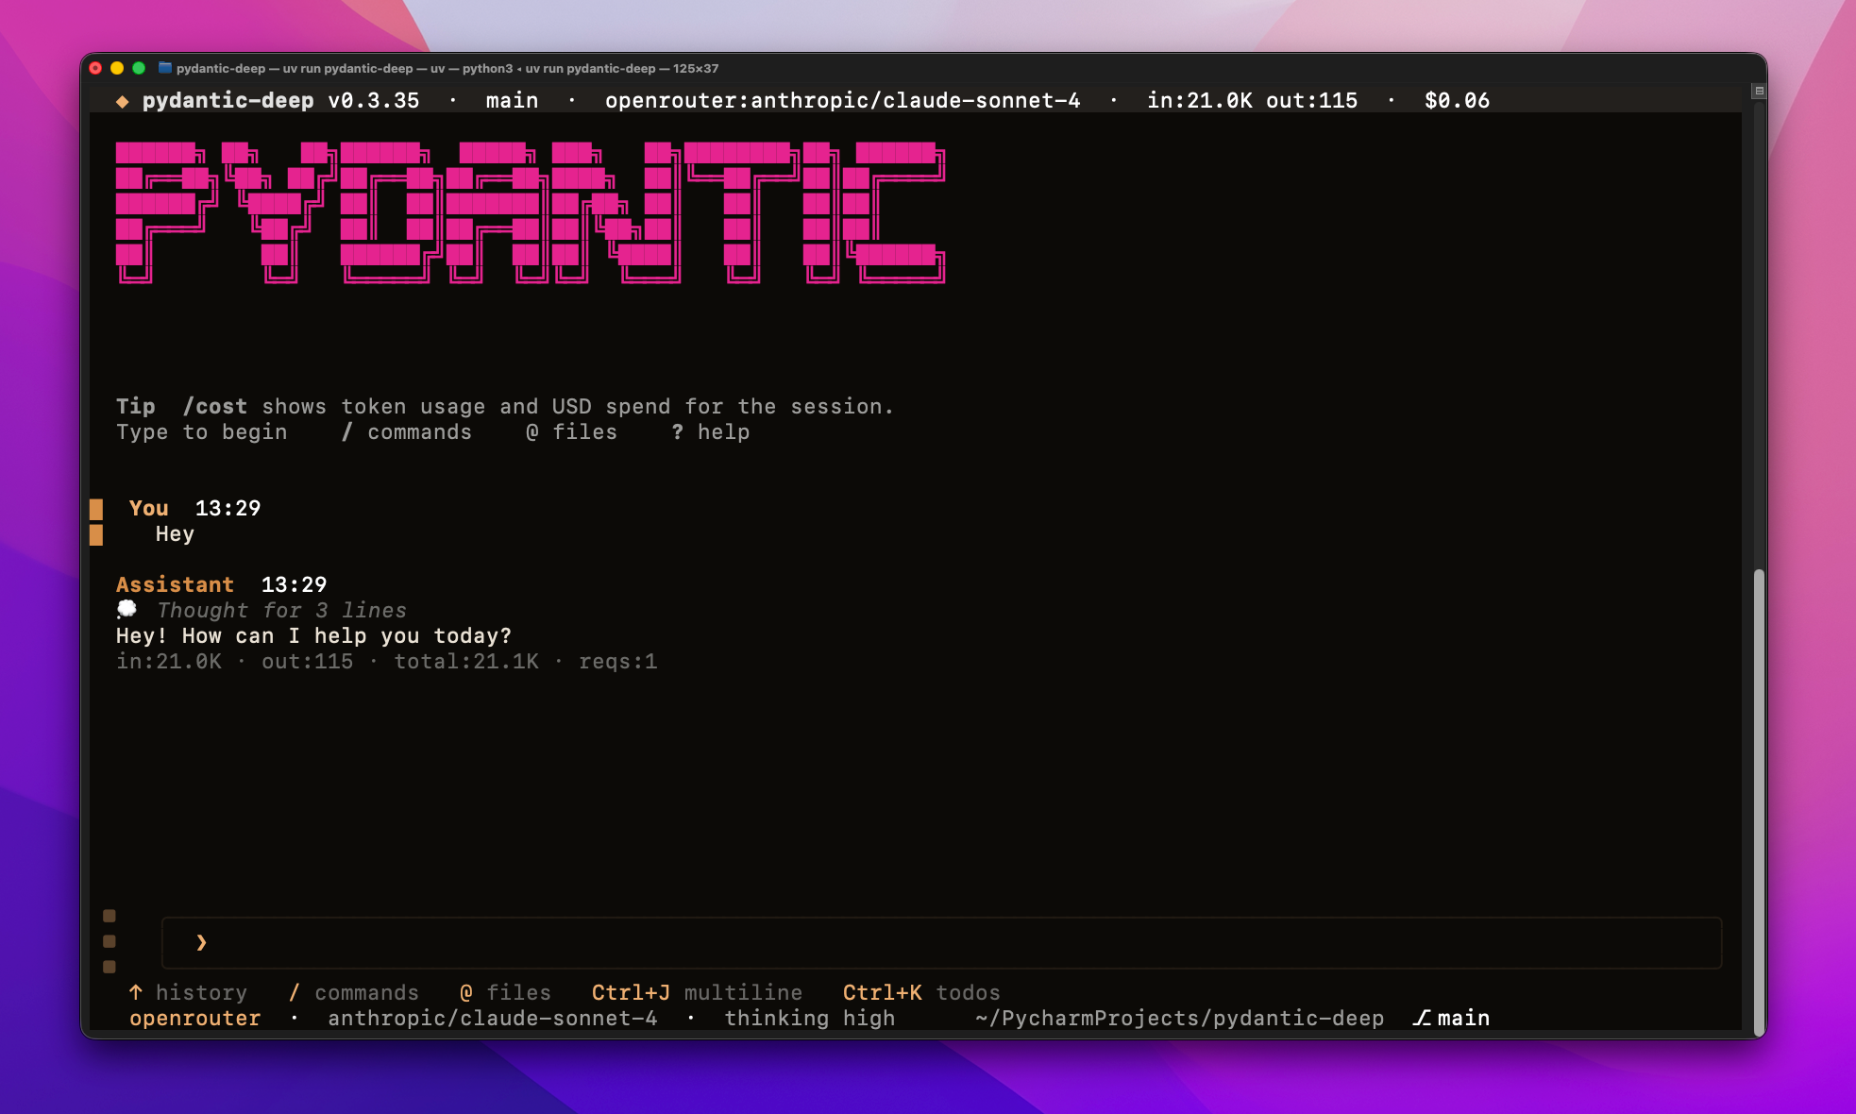The height and width of the screenshot is (1114, 1856).
Task: Click the '$0.06' cost in header
Action: (x=1457, y=100)
